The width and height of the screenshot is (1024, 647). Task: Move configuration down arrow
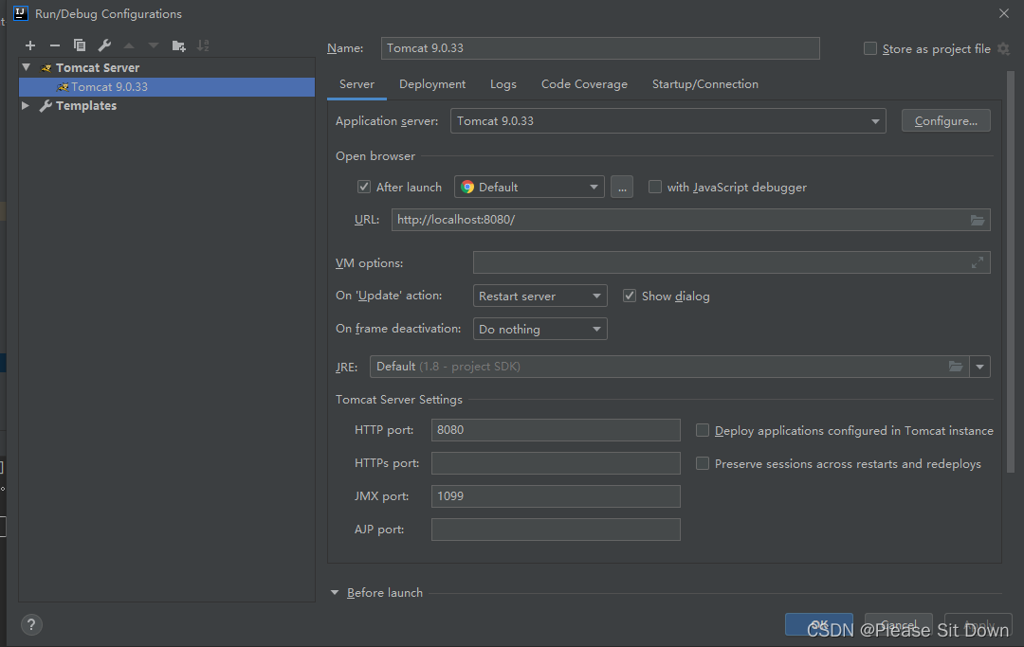click(154, 45)
